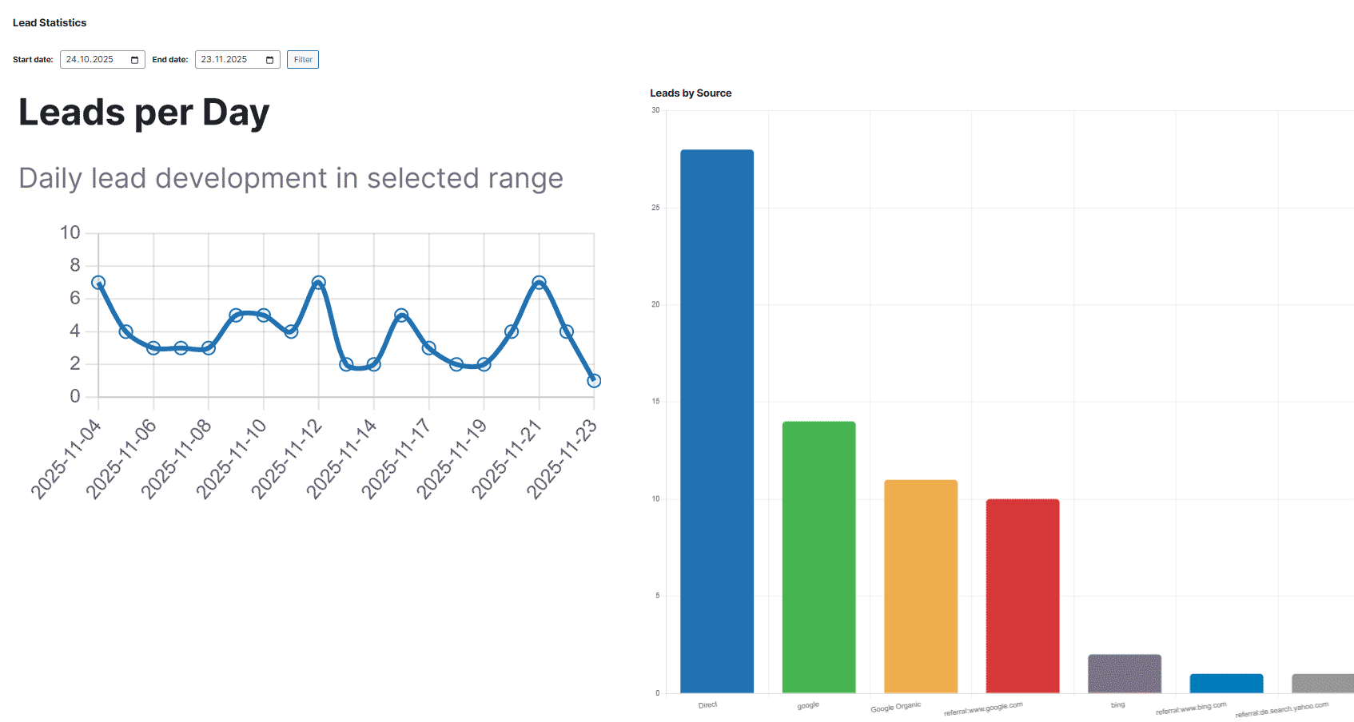Select the small blue referral:www.bing.com bar
The width and height of the screenshot is (1354, 722).
[1226, 683]
